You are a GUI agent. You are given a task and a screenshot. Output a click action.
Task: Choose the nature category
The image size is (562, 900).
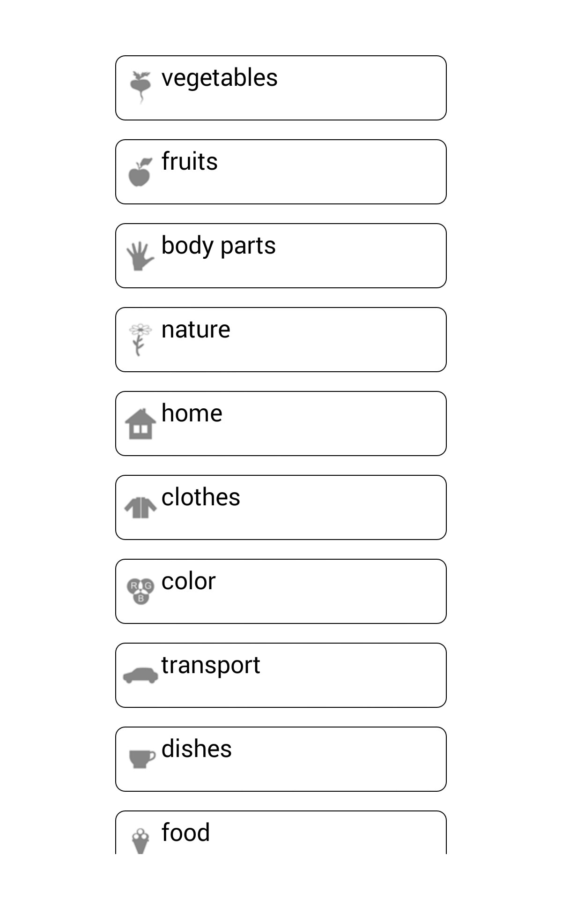tap(281, 340)
